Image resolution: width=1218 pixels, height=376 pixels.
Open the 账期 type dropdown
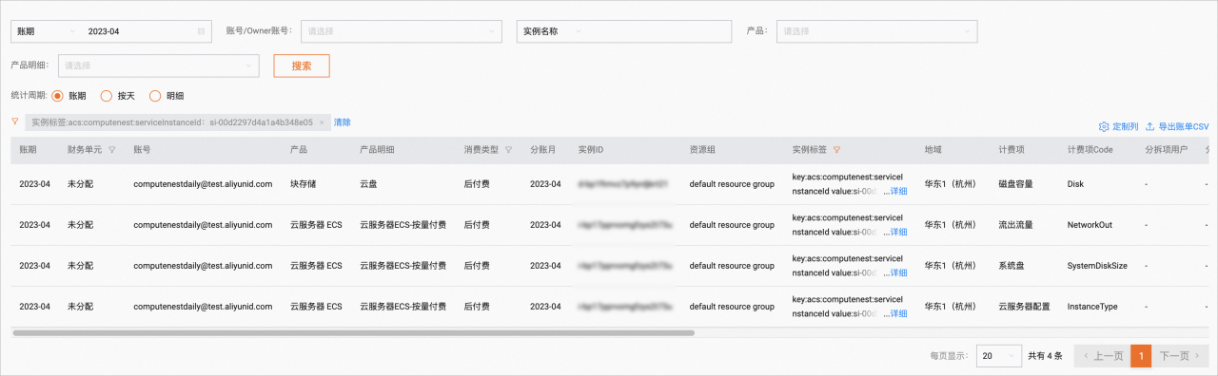tap(45, 31)
